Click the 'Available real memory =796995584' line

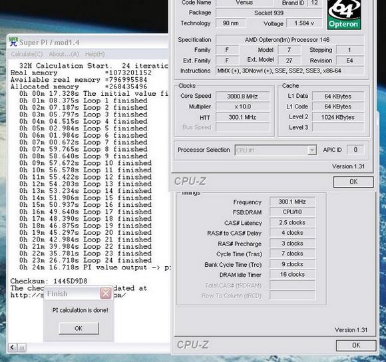79,80
